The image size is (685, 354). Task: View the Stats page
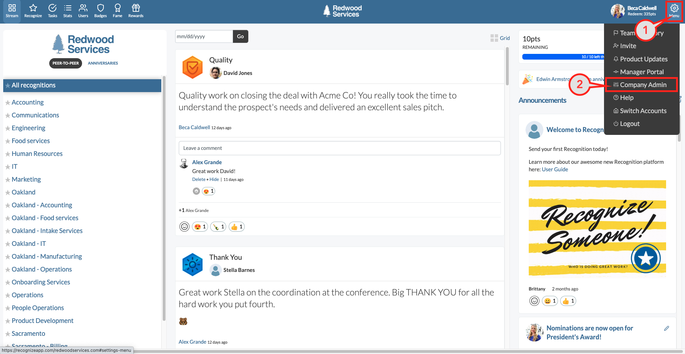[67, 11]
